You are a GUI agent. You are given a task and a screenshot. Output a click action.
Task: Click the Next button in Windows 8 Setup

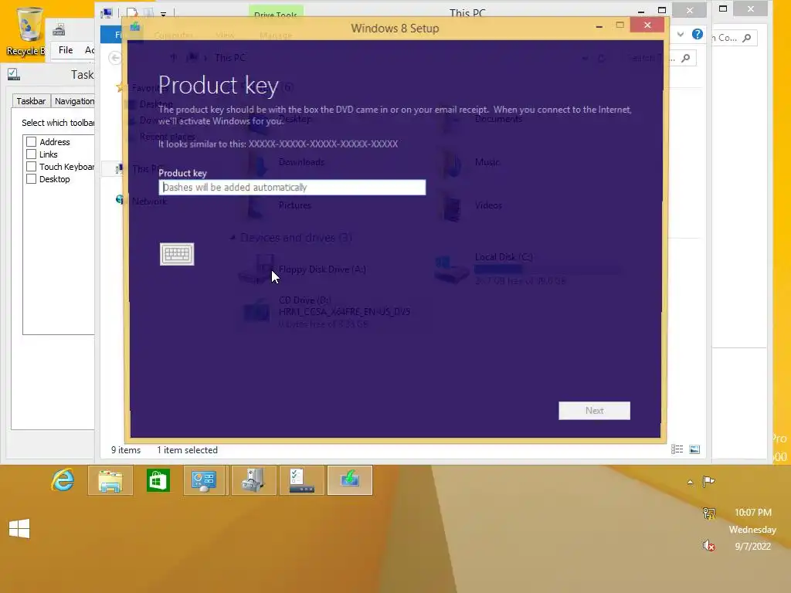click(x=594, y=411)
